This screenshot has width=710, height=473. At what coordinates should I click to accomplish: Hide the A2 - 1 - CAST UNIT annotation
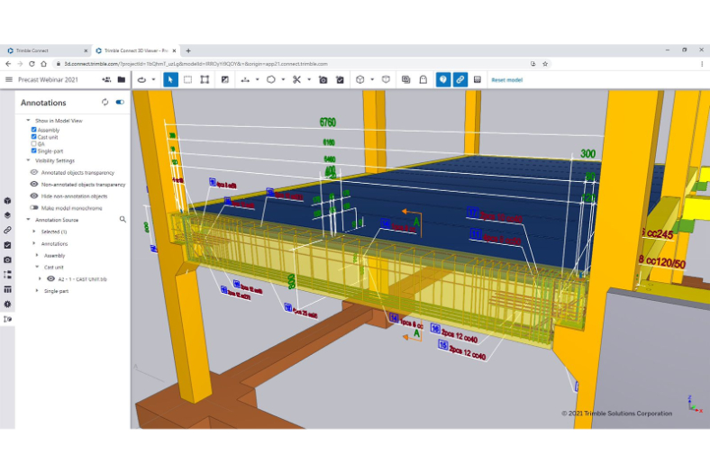tap(50, 278)
